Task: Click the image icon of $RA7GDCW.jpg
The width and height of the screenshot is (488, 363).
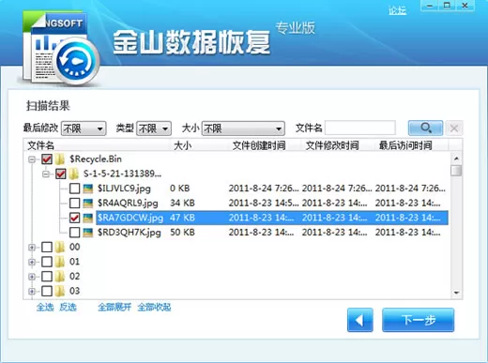Action: pos(88,218)
